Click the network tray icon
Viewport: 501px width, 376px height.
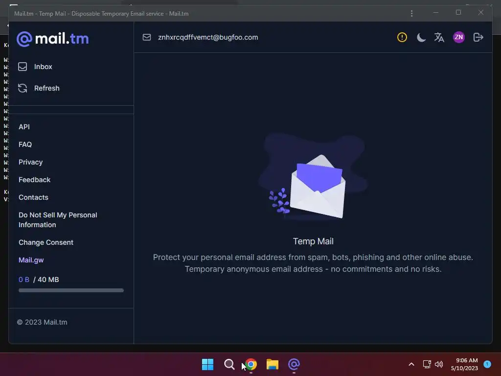coord(427,364)
